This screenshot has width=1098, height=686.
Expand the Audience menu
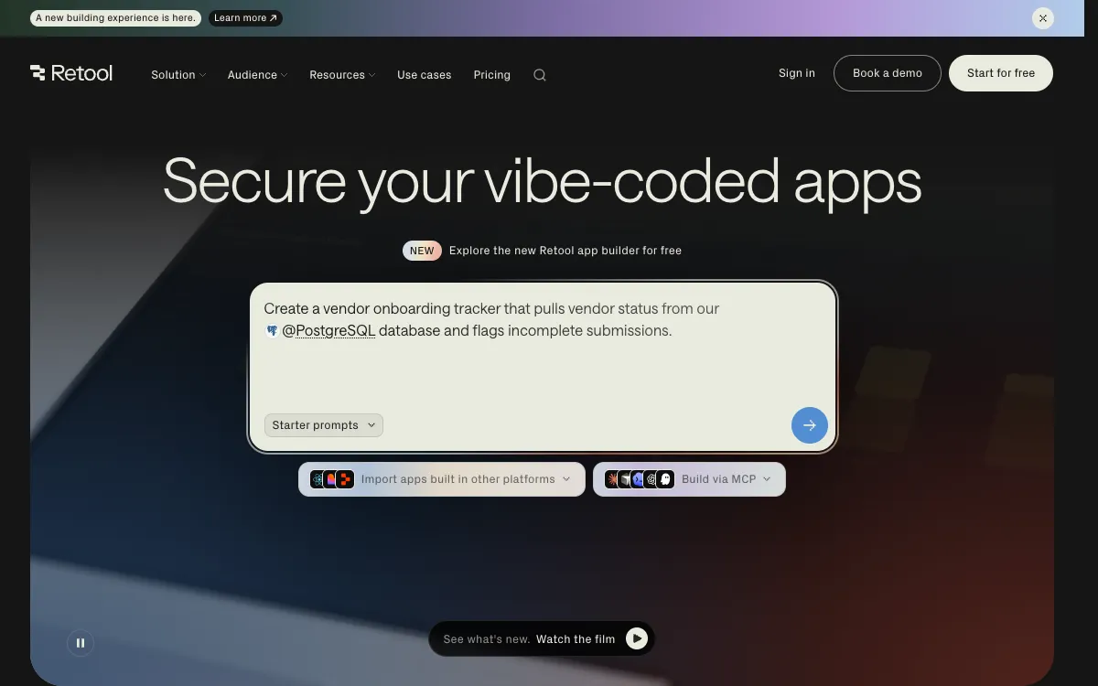pos(258,75)
